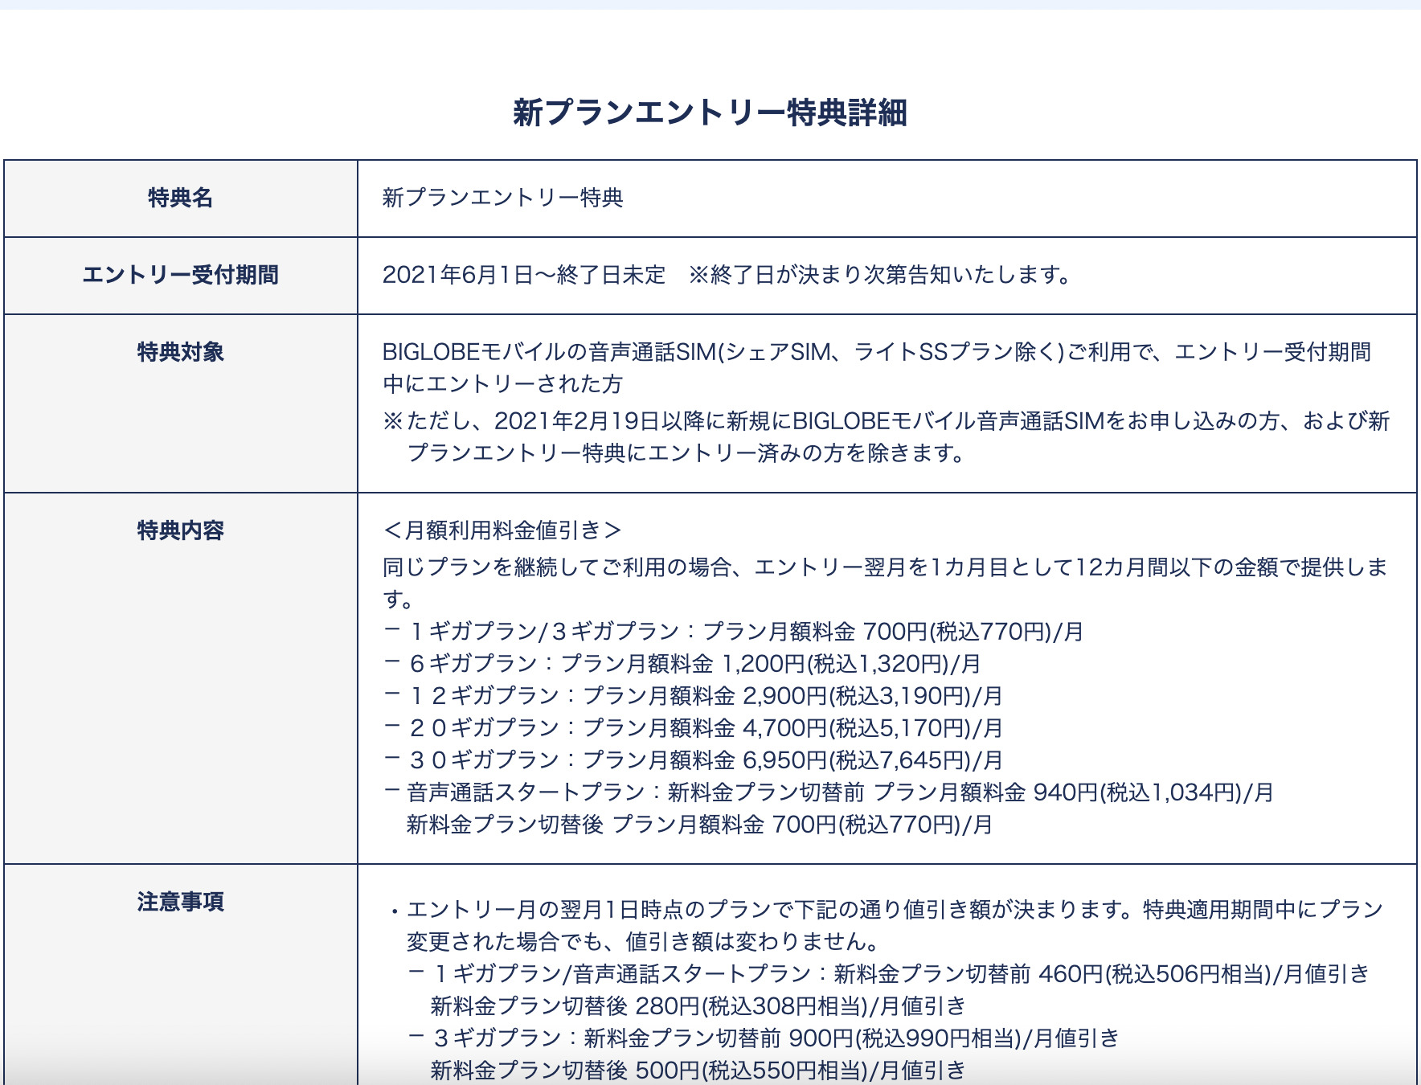Click the １ギガプラン/３ギガプラン 700円 line
Image resolution: width=1421 pixels, height=1085 pixels.
(x=734, y=632)
